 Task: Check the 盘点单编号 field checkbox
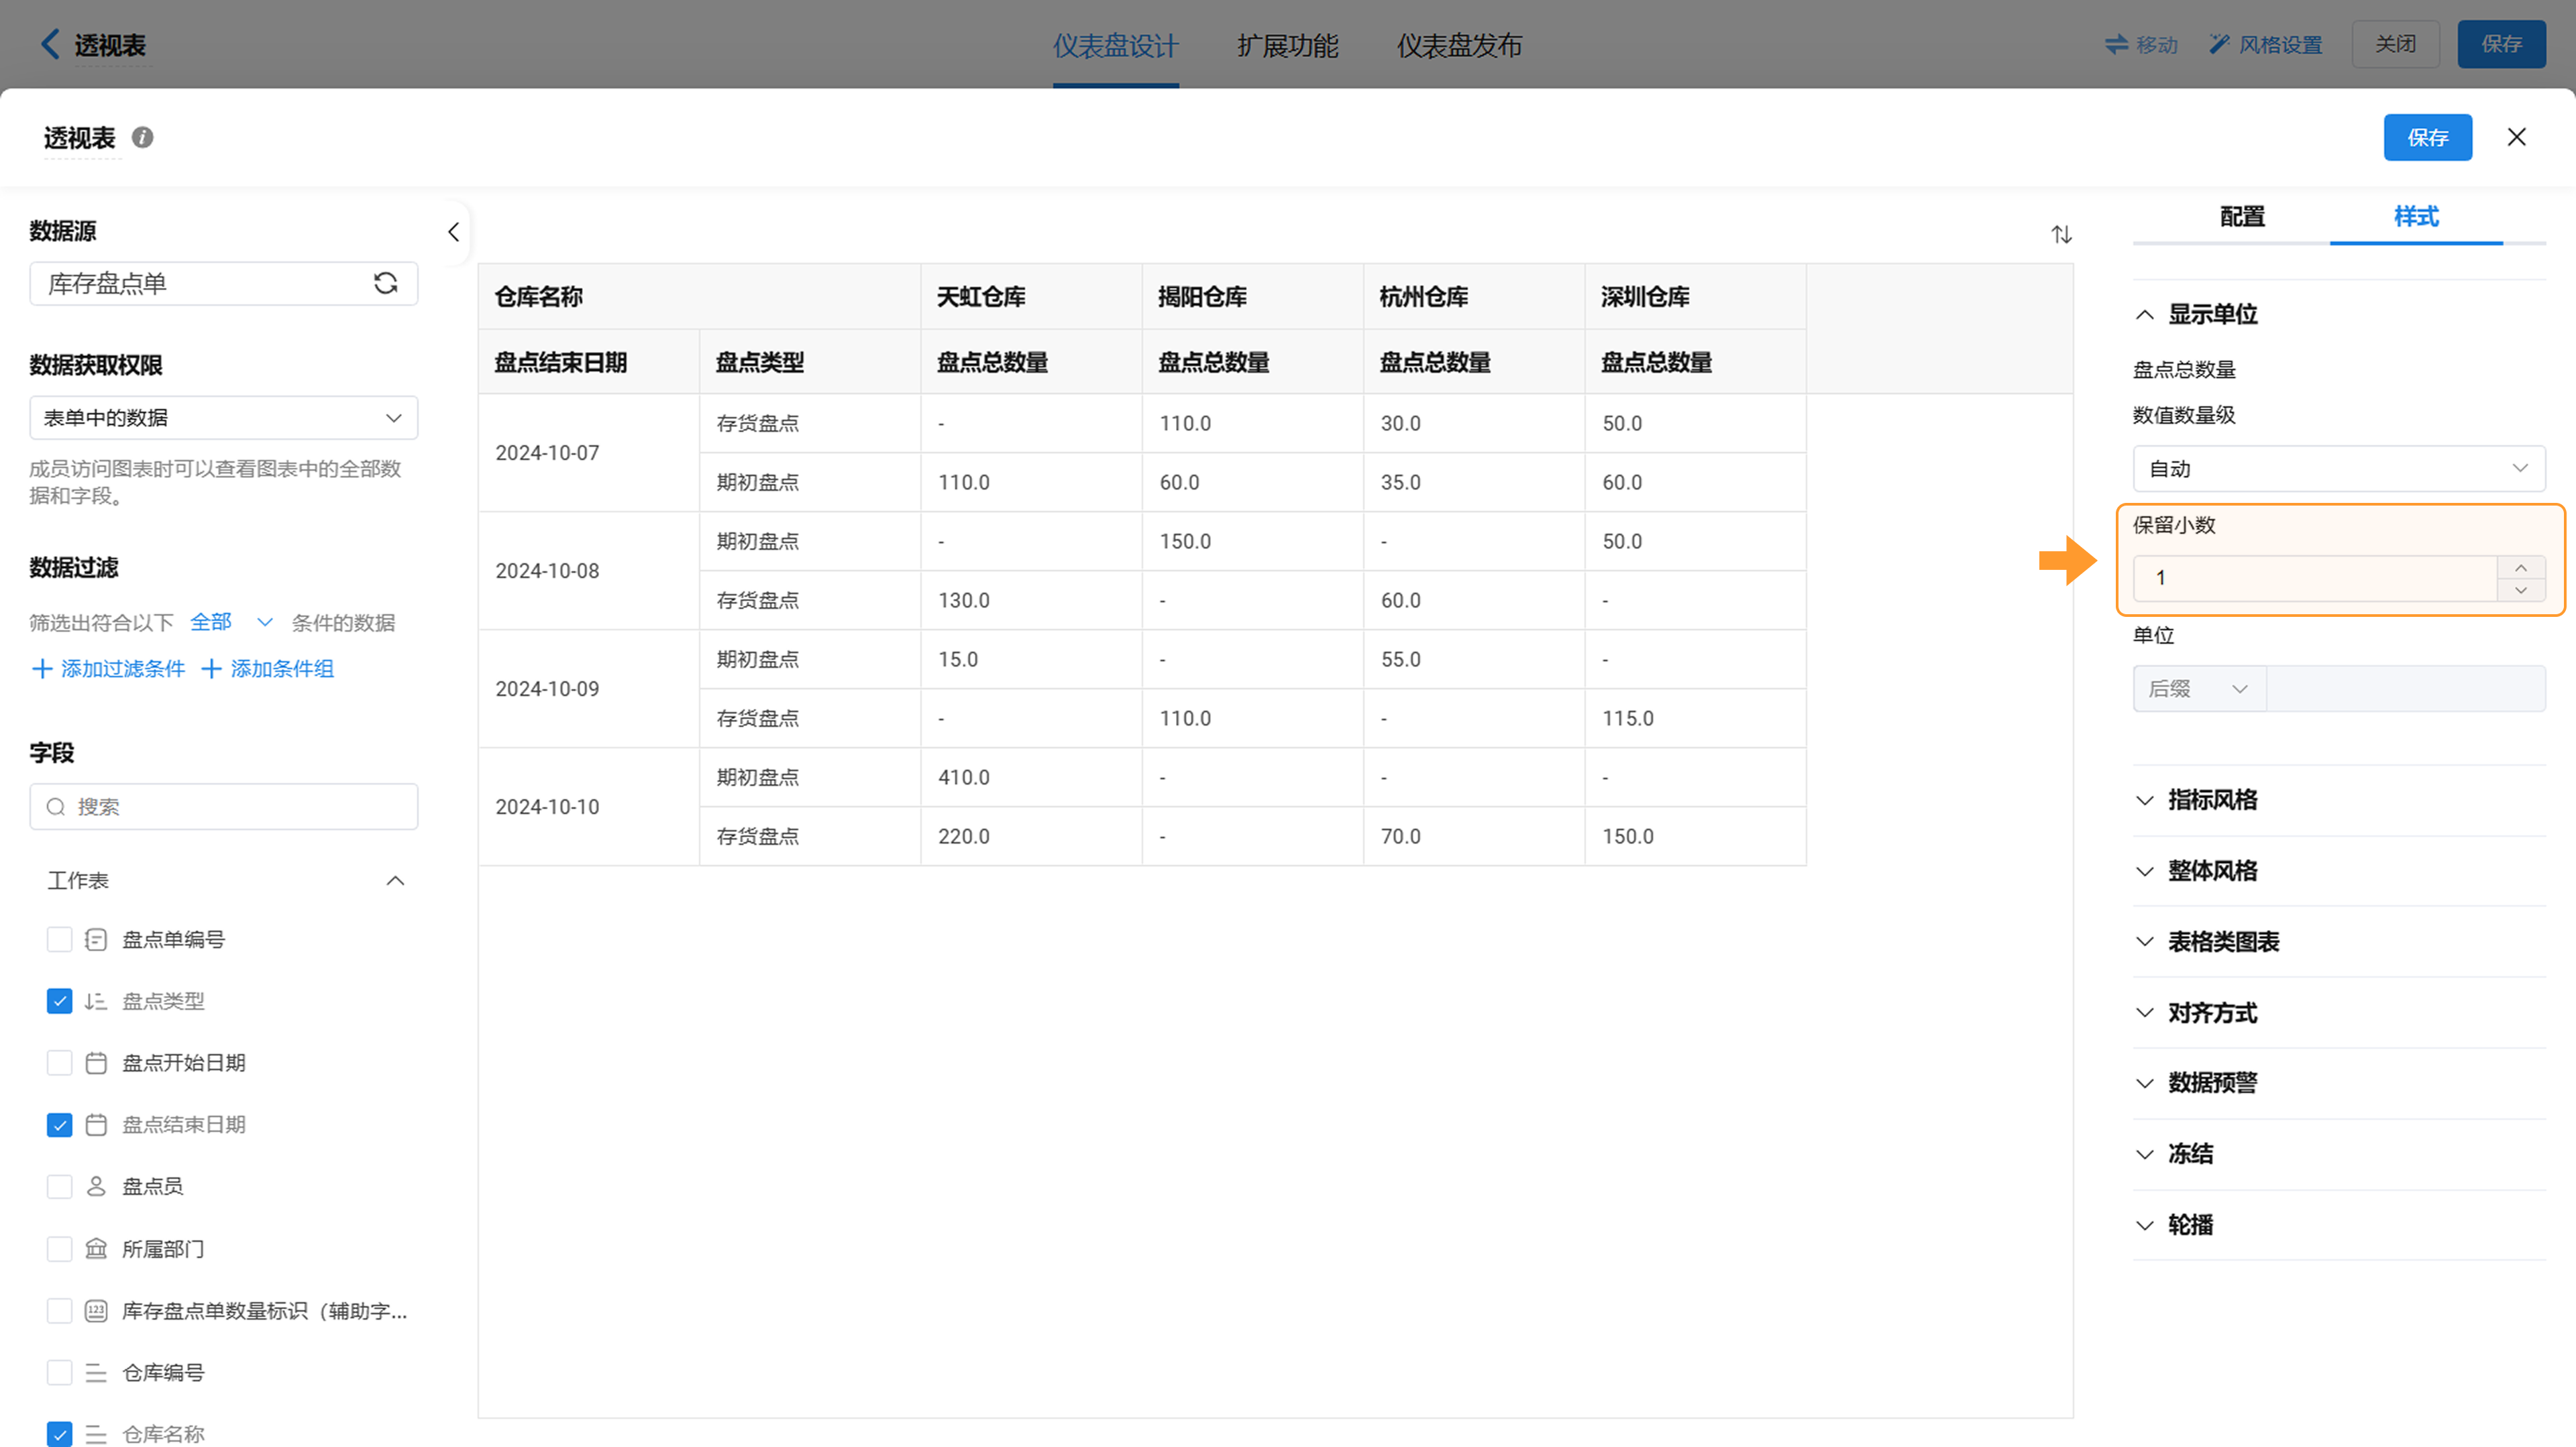pyautogui.click(x=60, y=939)
